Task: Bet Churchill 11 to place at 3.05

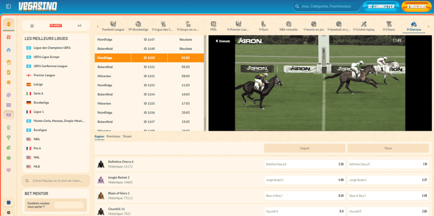Action: [388, 211]
